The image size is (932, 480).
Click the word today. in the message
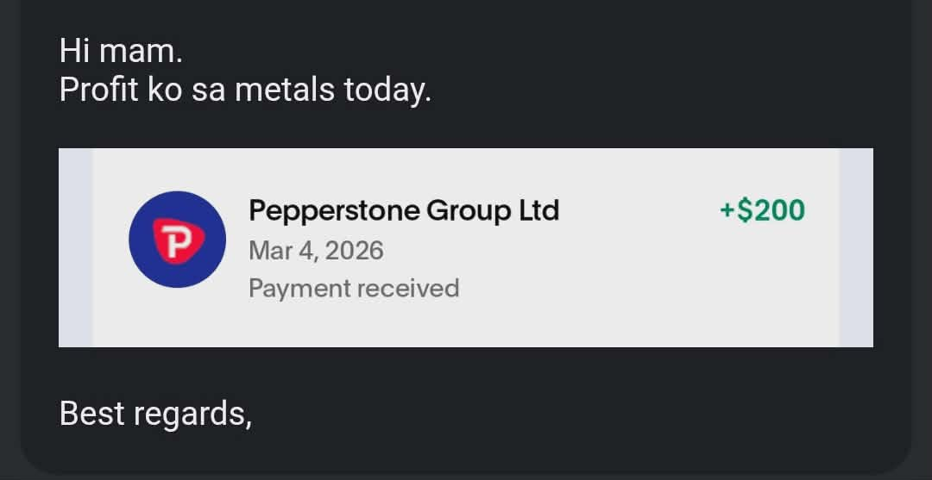click(387, 90)
